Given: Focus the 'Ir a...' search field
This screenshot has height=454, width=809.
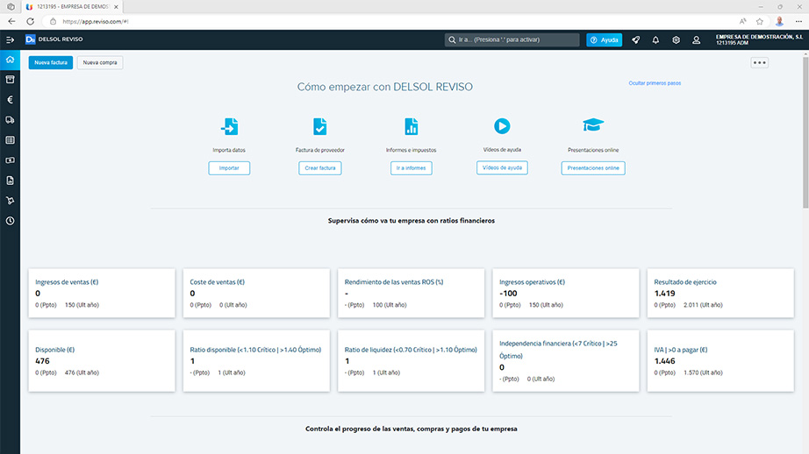Looking at the screenshot, I should pos(512,39).
